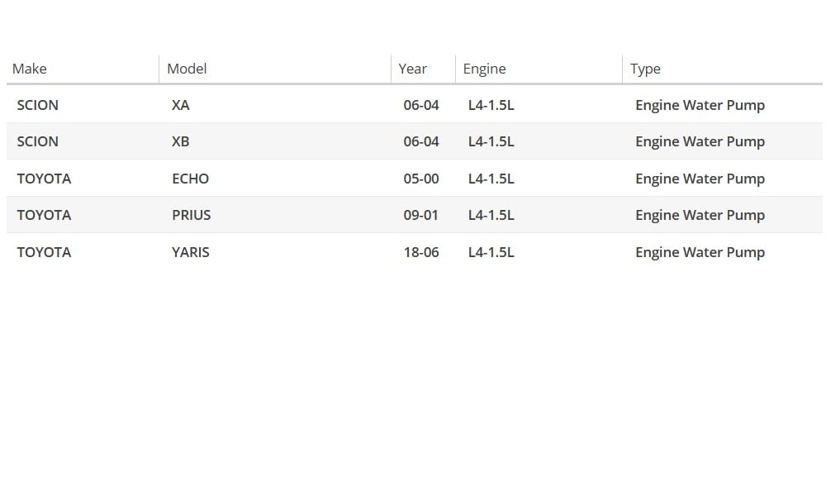Click the 09-01 year cell

pos(421,215)
